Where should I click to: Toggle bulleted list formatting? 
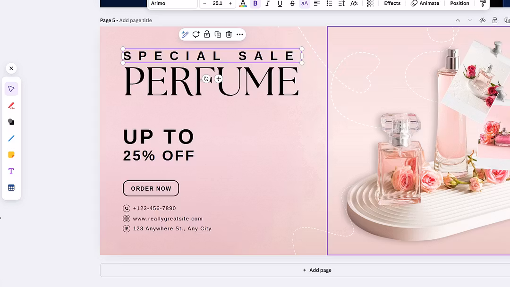coord(329,4)
